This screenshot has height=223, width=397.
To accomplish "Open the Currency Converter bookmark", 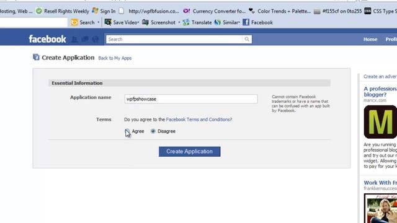I will click(215, 11).
